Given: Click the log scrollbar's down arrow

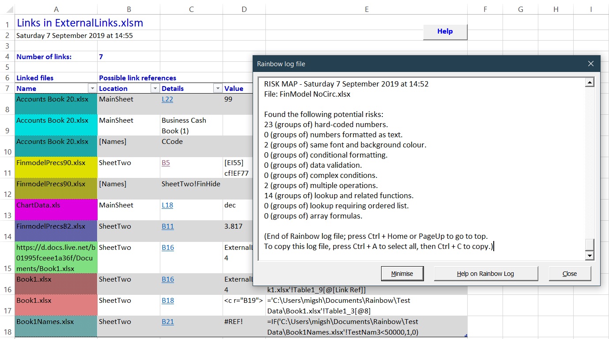Looking at the screenshot, I should click(589, 256).
